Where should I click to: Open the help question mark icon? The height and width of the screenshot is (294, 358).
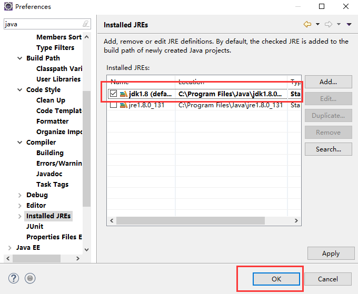[14, 278]
